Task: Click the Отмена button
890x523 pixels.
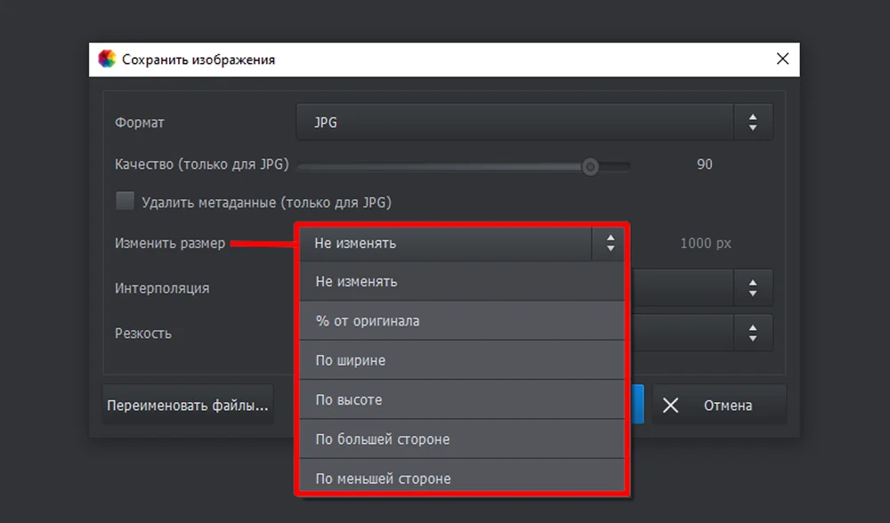Action: (719, 405)
